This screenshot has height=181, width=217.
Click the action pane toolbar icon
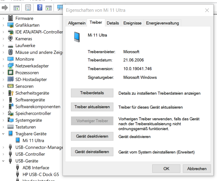pos(49,8)
